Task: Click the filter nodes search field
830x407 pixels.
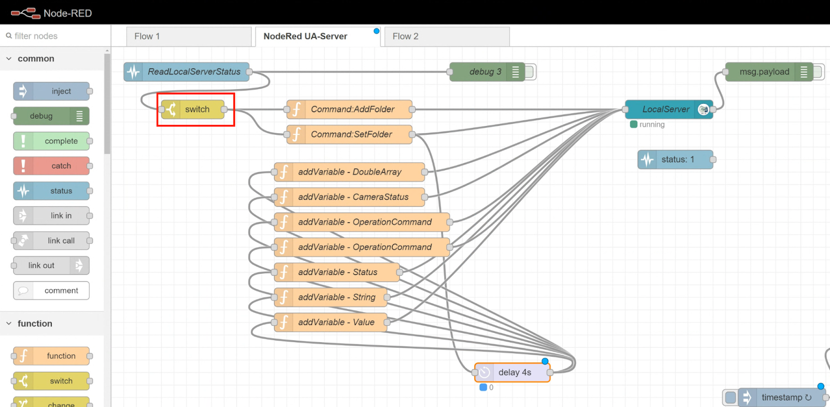Action: pos(55,36)
